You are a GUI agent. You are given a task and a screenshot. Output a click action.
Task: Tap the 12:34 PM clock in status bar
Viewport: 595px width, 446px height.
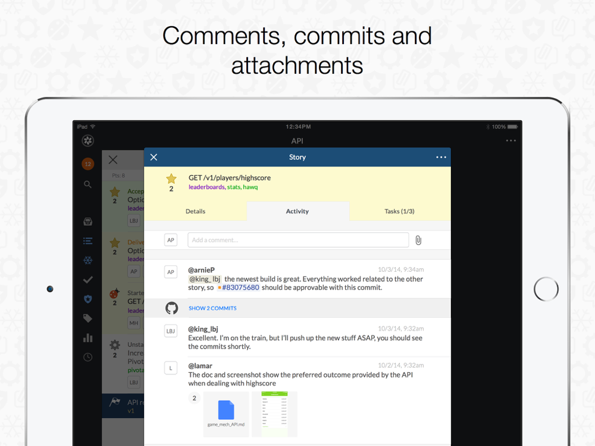(x=298, y=127)
